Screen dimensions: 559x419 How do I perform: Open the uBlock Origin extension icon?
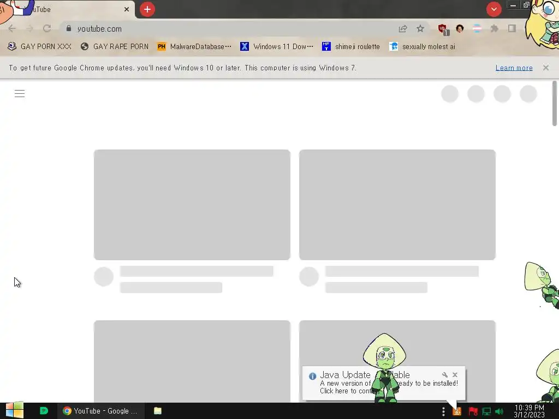click(443, 29)
